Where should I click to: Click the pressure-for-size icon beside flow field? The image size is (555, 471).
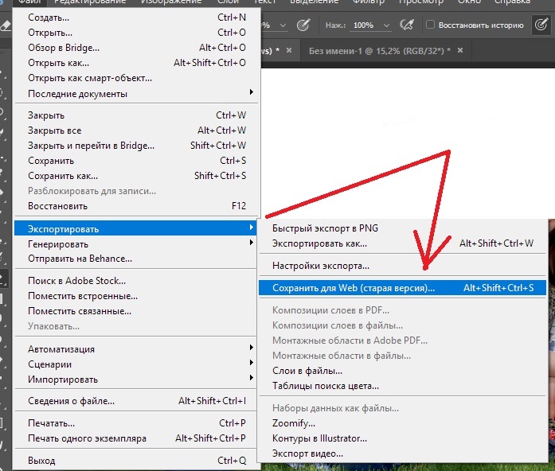click(406, 25)
